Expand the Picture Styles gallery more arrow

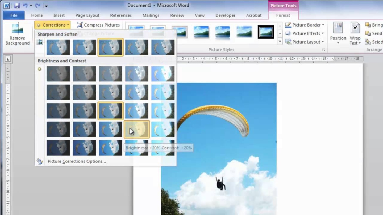coord(280,42)
